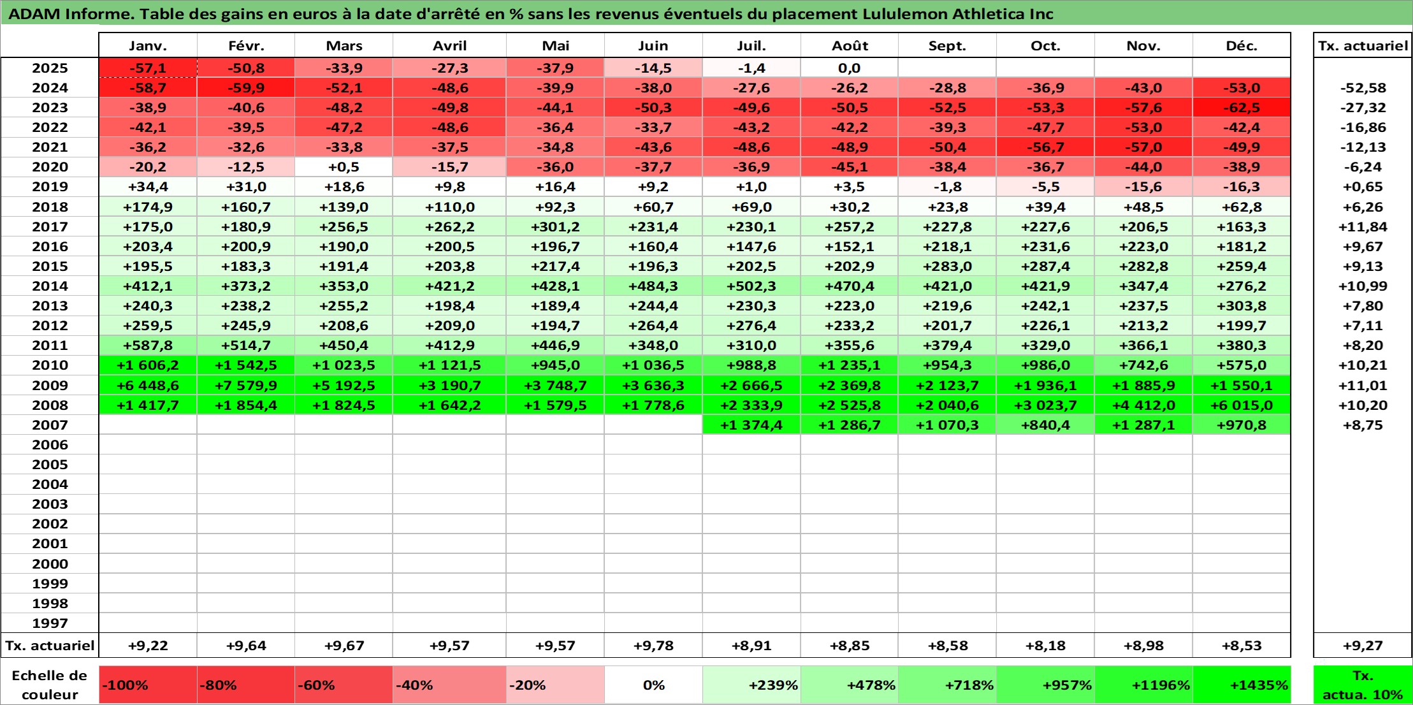Select the 0% white scale swatch

tap(653, 685)
